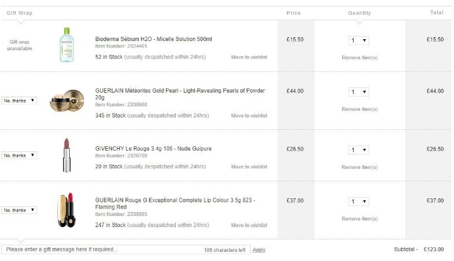Open gift wrap dropdown for GUERLAIN Rouge G
454x261 pixels.
coord(19,210)
